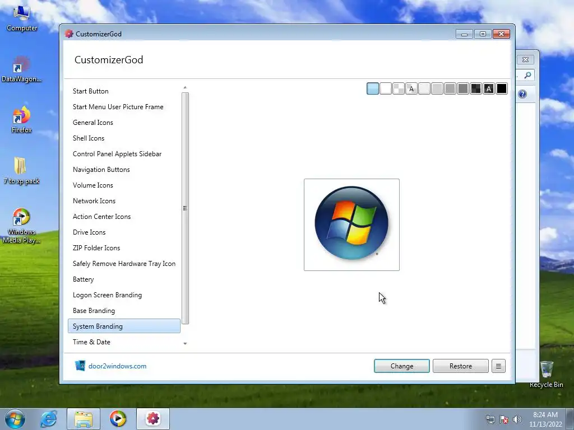Select the dark gray background swatch
This screenshot has width=574, height=430.
click(x=462, y=88)
